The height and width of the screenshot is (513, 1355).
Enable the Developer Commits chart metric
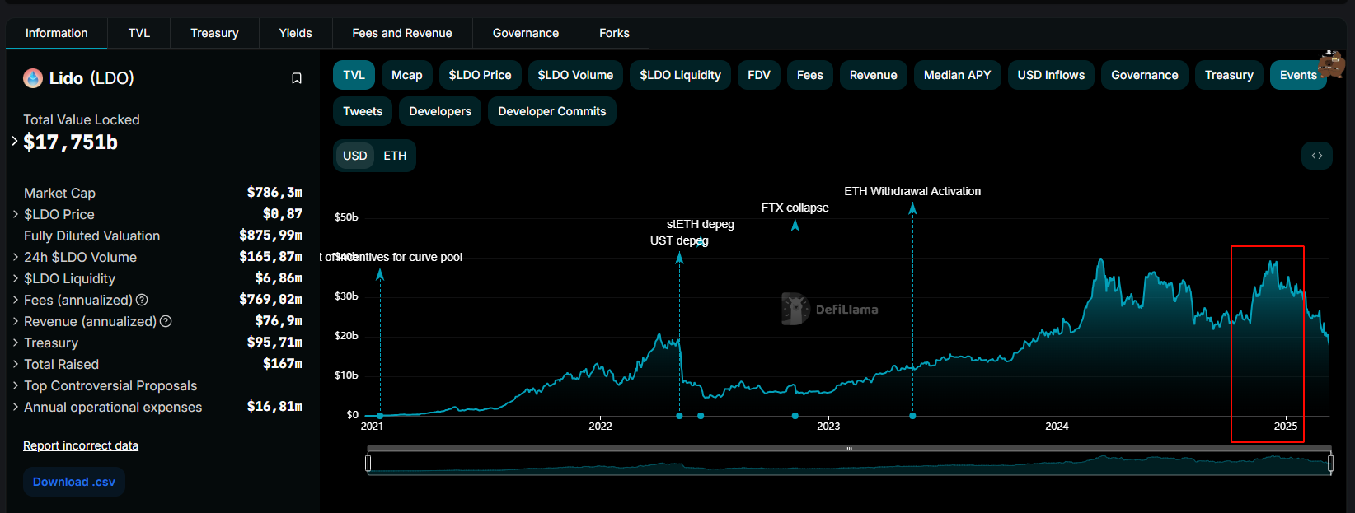(x=552, y=111)
